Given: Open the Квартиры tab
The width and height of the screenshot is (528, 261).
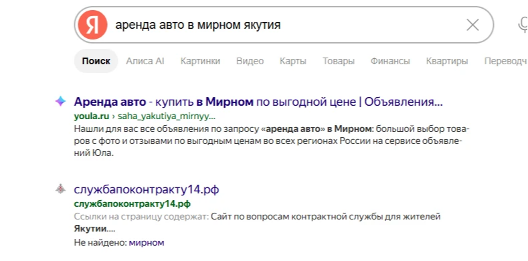Looking at the screenshot, I should click(x=447, y=61).
